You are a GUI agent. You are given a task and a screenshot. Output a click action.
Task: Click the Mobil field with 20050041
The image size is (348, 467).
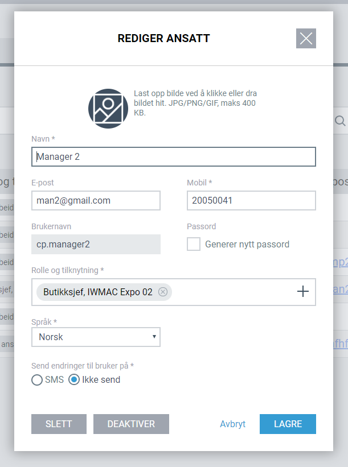coord(251,200)
